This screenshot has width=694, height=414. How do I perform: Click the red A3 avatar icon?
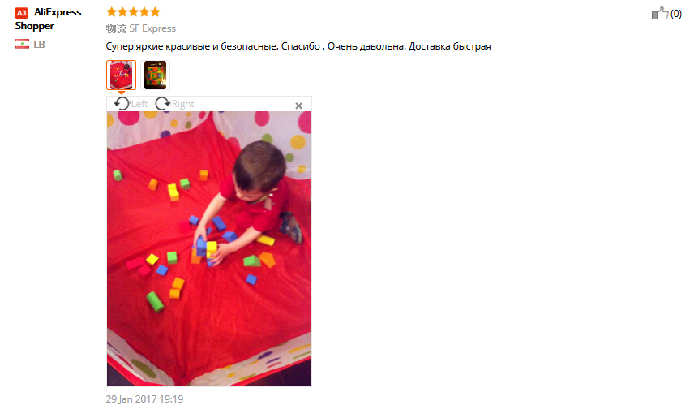point(22,12)
